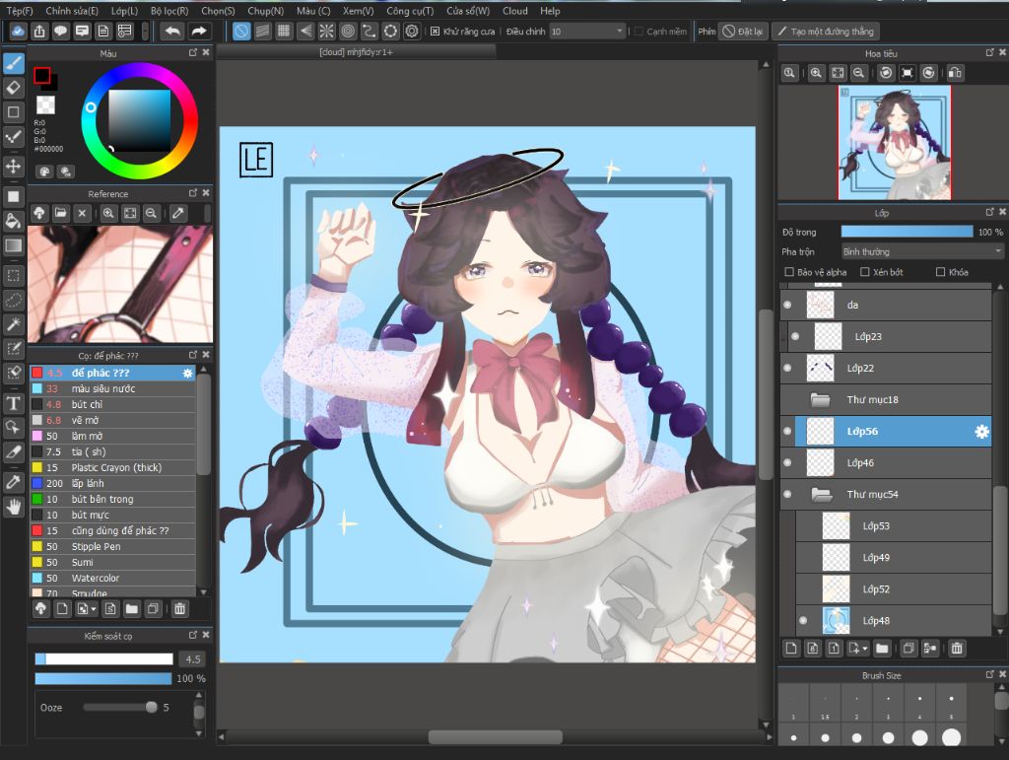1009x760 pixels.
Task: Select the Gradient tool
Action: point(14,245)
